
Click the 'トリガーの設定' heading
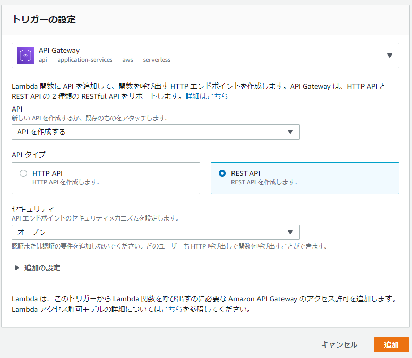[44, 19]
